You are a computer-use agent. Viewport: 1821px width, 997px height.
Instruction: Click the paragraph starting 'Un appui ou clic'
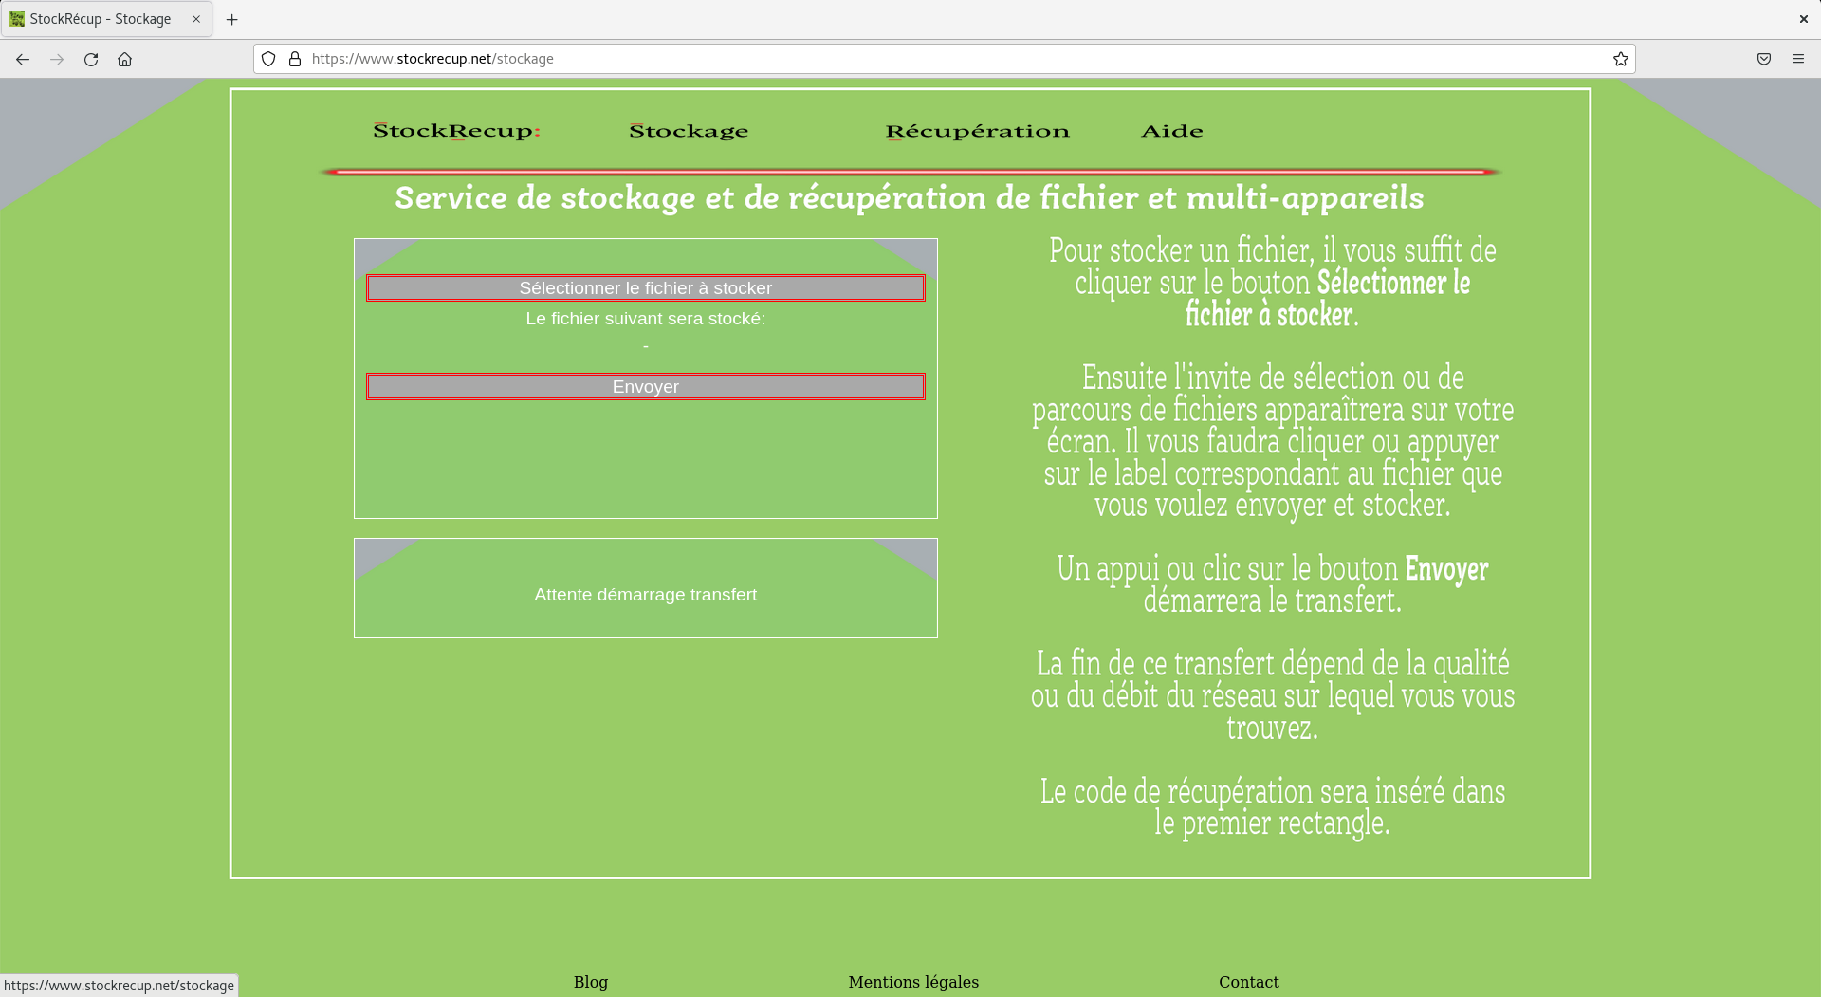click(x=1273, y=584)
